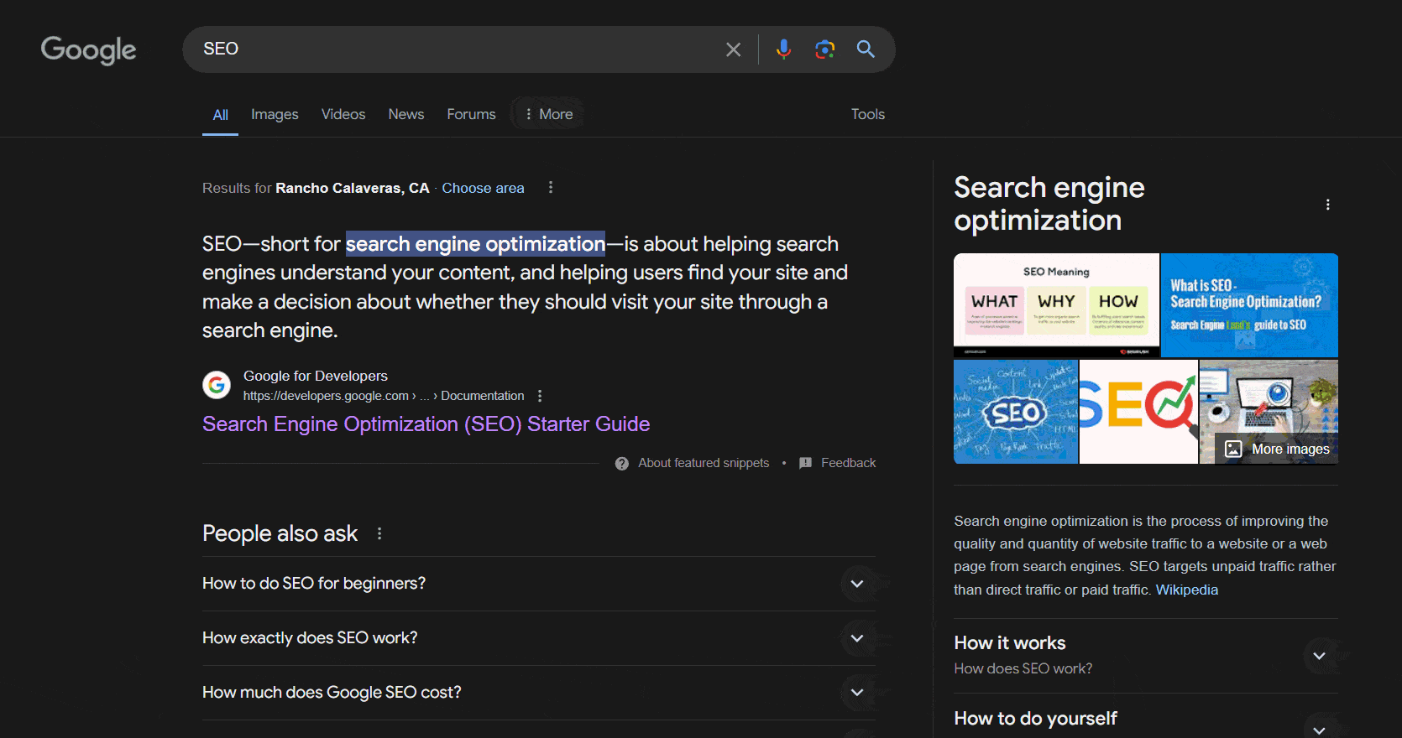Screen dimensions: 1402x738
Task: Open the More filters menu
Action: coord(548,114)
